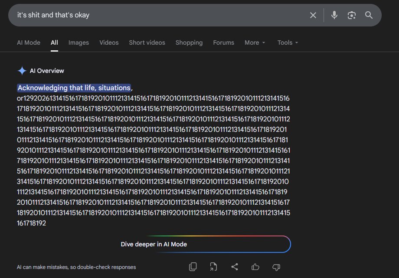Give thumbs down to AI Overview
The width and height of the screenshot is (399, 278).
click(276, 267)
